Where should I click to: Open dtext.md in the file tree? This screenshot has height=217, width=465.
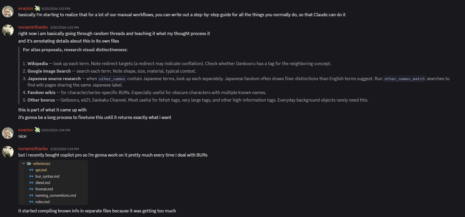[43, 183]
